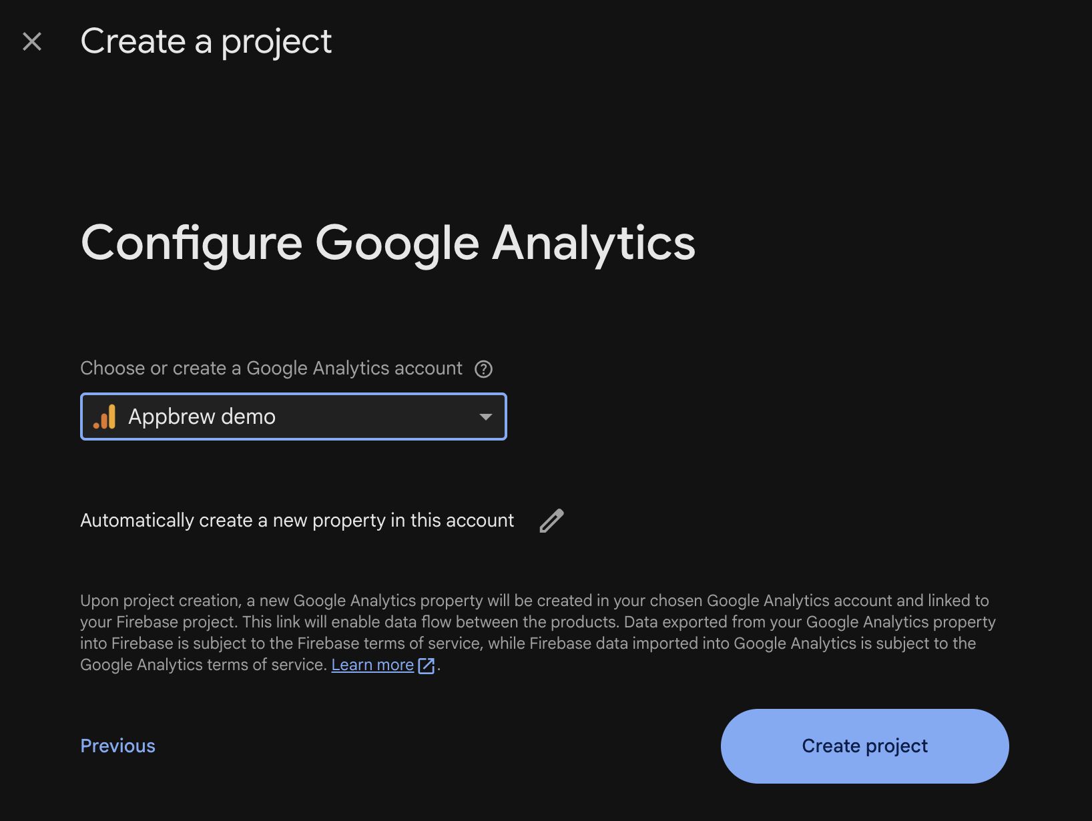Edit the automatic property creation setting

click(x=551, y=521)
